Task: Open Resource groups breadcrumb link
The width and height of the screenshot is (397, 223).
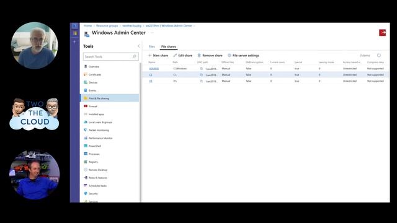Action: 107,26
